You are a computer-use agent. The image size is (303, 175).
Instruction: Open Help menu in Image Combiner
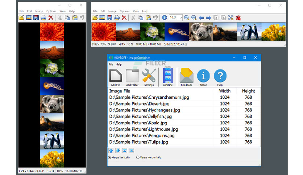[119, 64]
